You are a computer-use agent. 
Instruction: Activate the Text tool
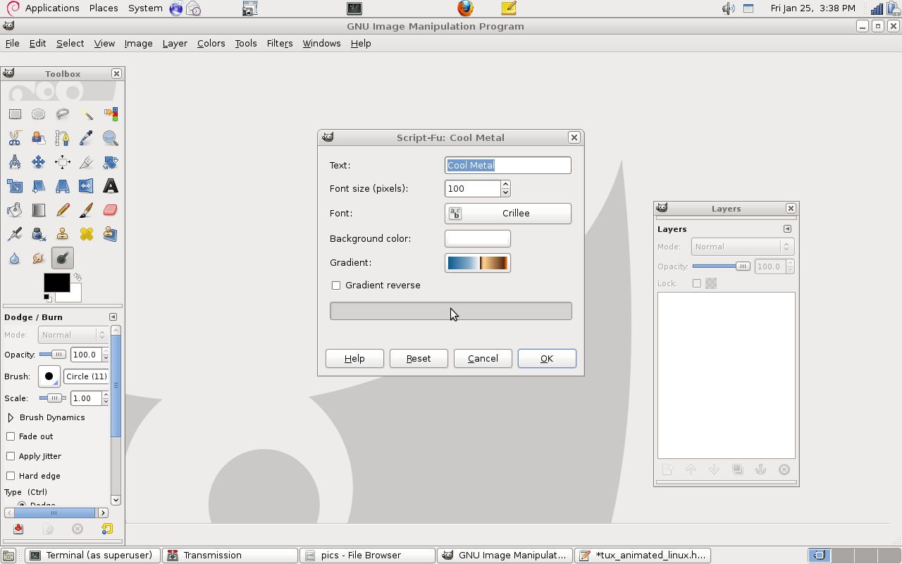coord(110,185)
